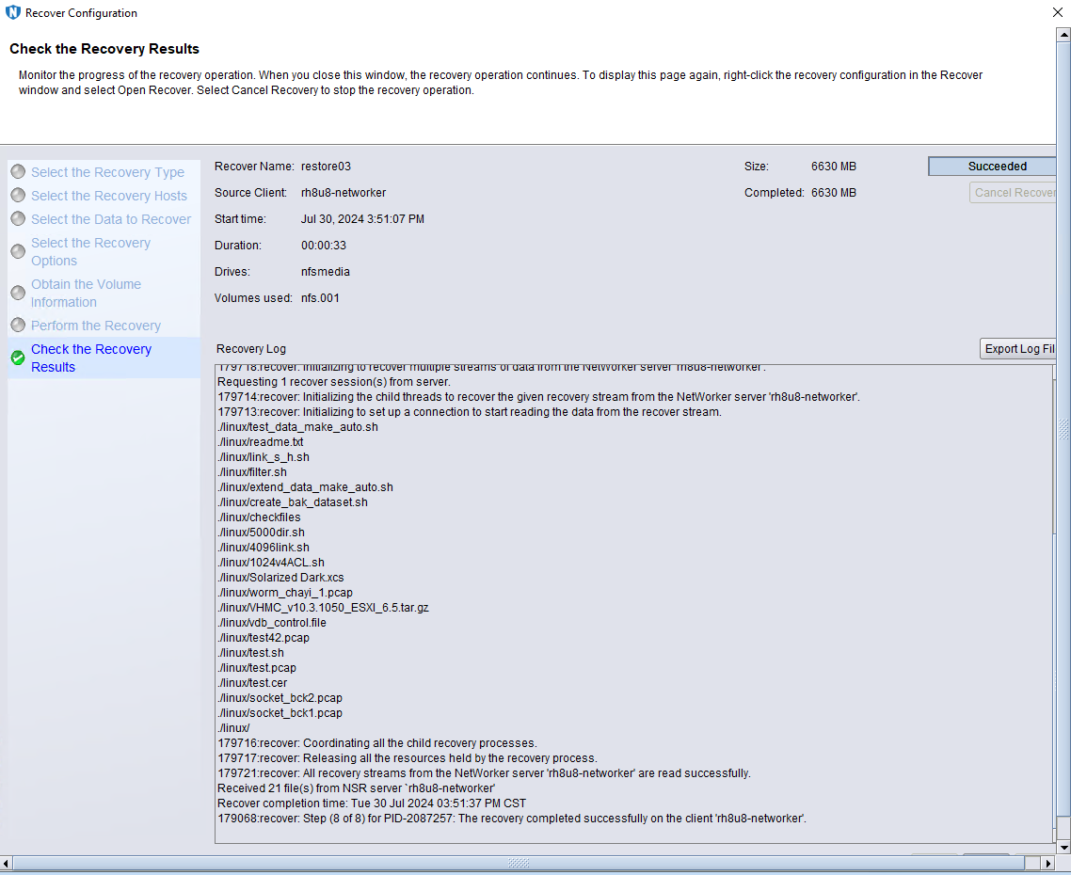This screenshot has width=1071, height=875.
Task: Open the Select the Data to Recover step
Action: [x=111, y=219]
